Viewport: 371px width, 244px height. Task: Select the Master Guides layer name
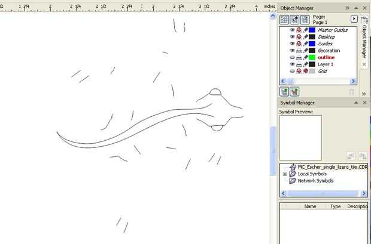(333, 30)
